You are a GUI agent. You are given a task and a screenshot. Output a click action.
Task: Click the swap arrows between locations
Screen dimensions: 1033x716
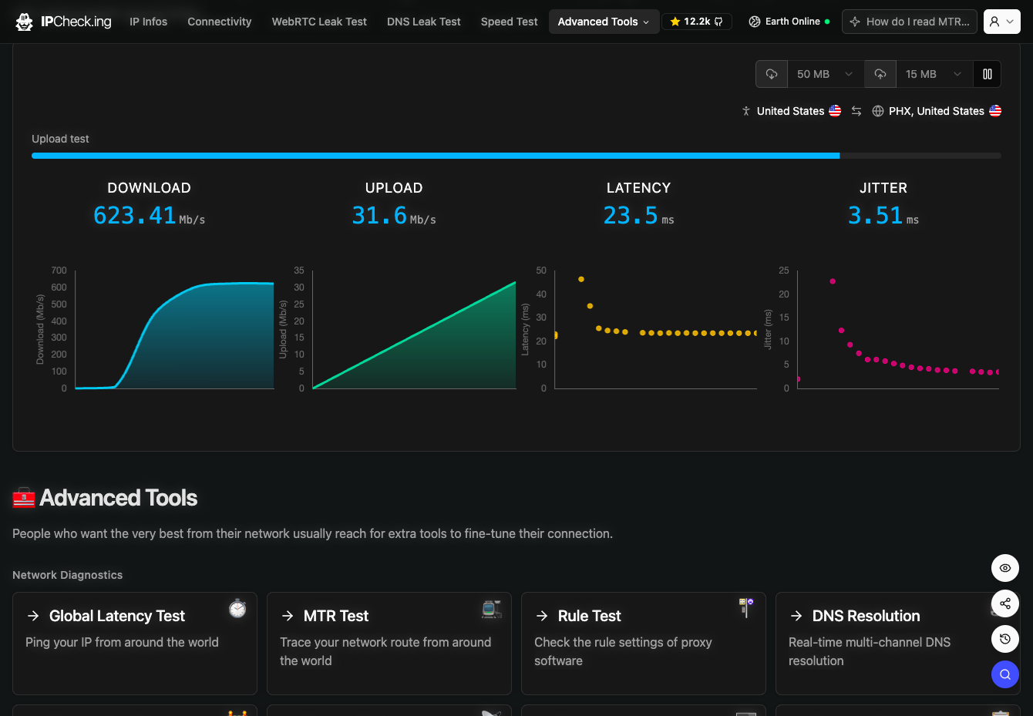pyautogui.click(x=856, y=111)
